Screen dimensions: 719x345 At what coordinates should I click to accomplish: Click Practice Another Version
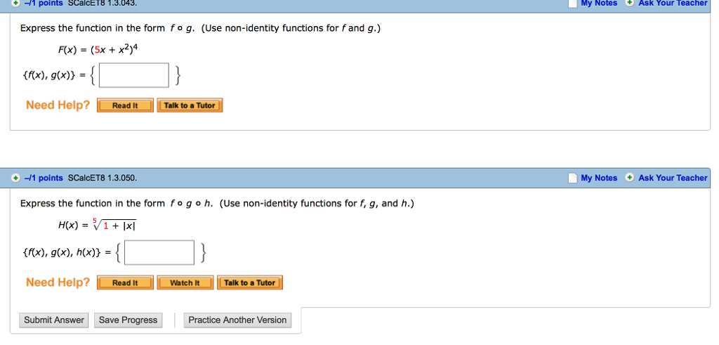click(x=237, y=320)
